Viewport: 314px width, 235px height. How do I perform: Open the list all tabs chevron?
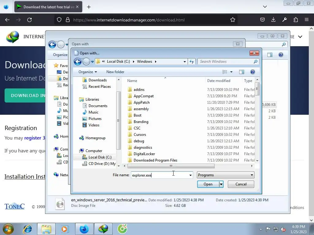pos(265,7)
